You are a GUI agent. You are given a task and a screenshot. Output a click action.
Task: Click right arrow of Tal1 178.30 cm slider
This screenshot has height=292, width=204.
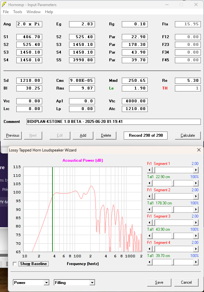coord(196,209)
